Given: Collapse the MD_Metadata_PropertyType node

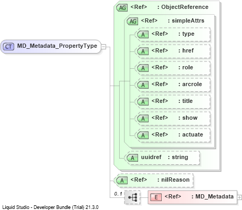Looking at the screenshot, I should pyautogui.click(x=103, y=47).
